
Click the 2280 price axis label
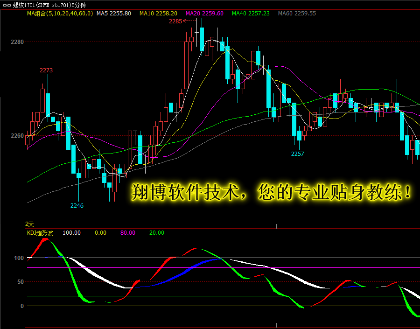(x=17, y=42)
